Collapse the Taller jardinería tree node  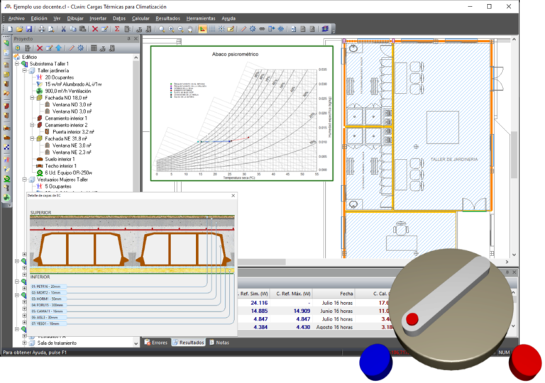coord(24,70)
